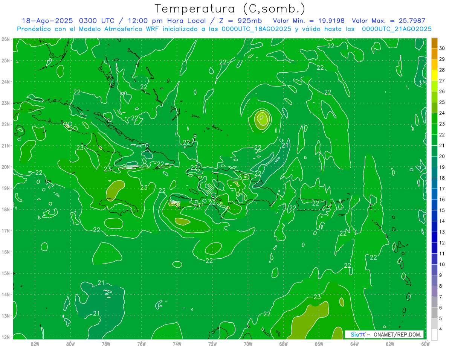
Task: Click the 62W longitude label
Action: 390,344
